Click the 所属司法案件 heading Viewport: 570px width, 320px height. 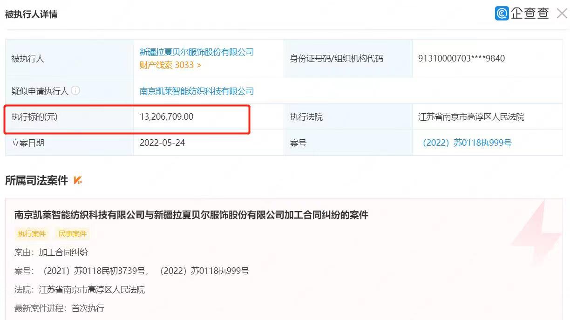coord(37,181)
